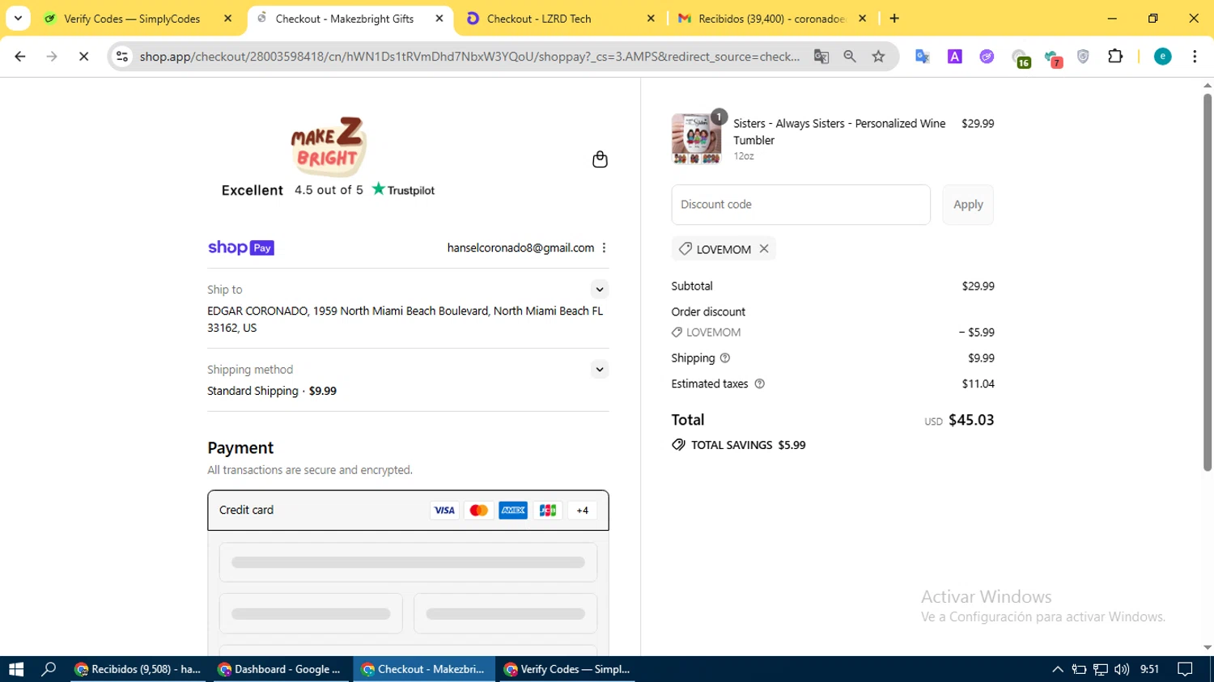The width and height of the screenshot is (1214, 682).
Task: Stop loading the page
Action: coord(83,57)
